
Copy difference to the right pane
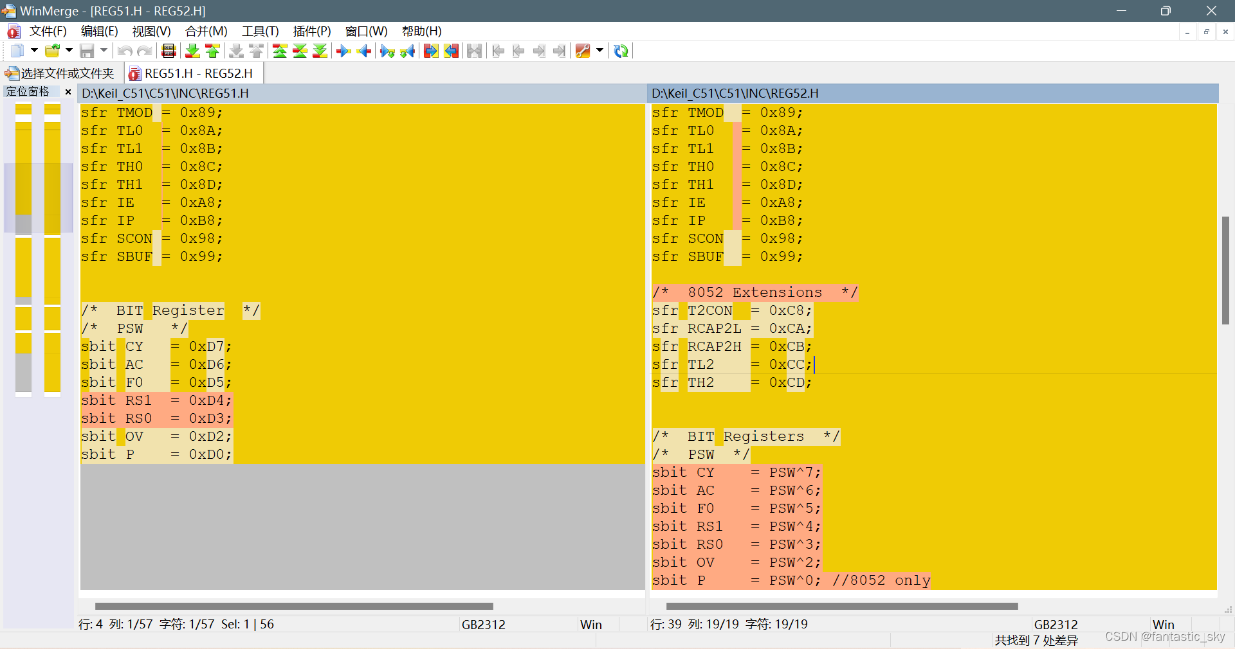[x=343, y=51]
